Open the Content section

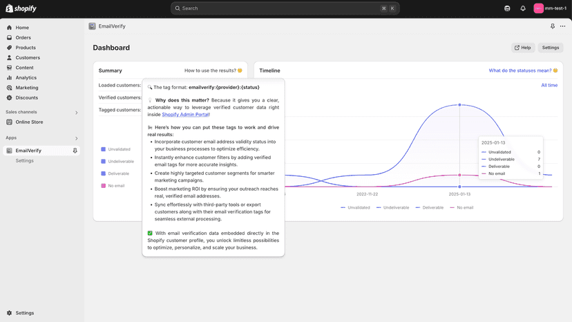tap(24, 68)
